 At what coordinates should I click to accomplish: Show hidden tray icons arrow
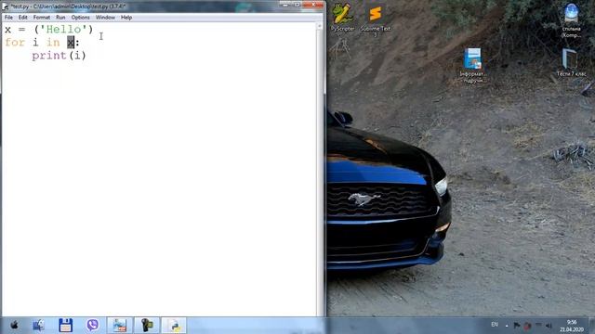507,326
